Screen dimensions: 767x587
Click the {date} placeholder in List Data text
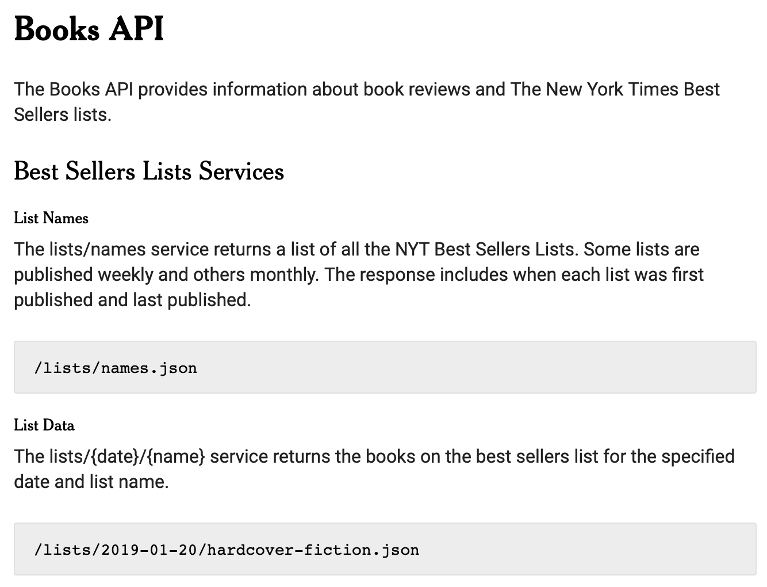[x=116, y=456]
